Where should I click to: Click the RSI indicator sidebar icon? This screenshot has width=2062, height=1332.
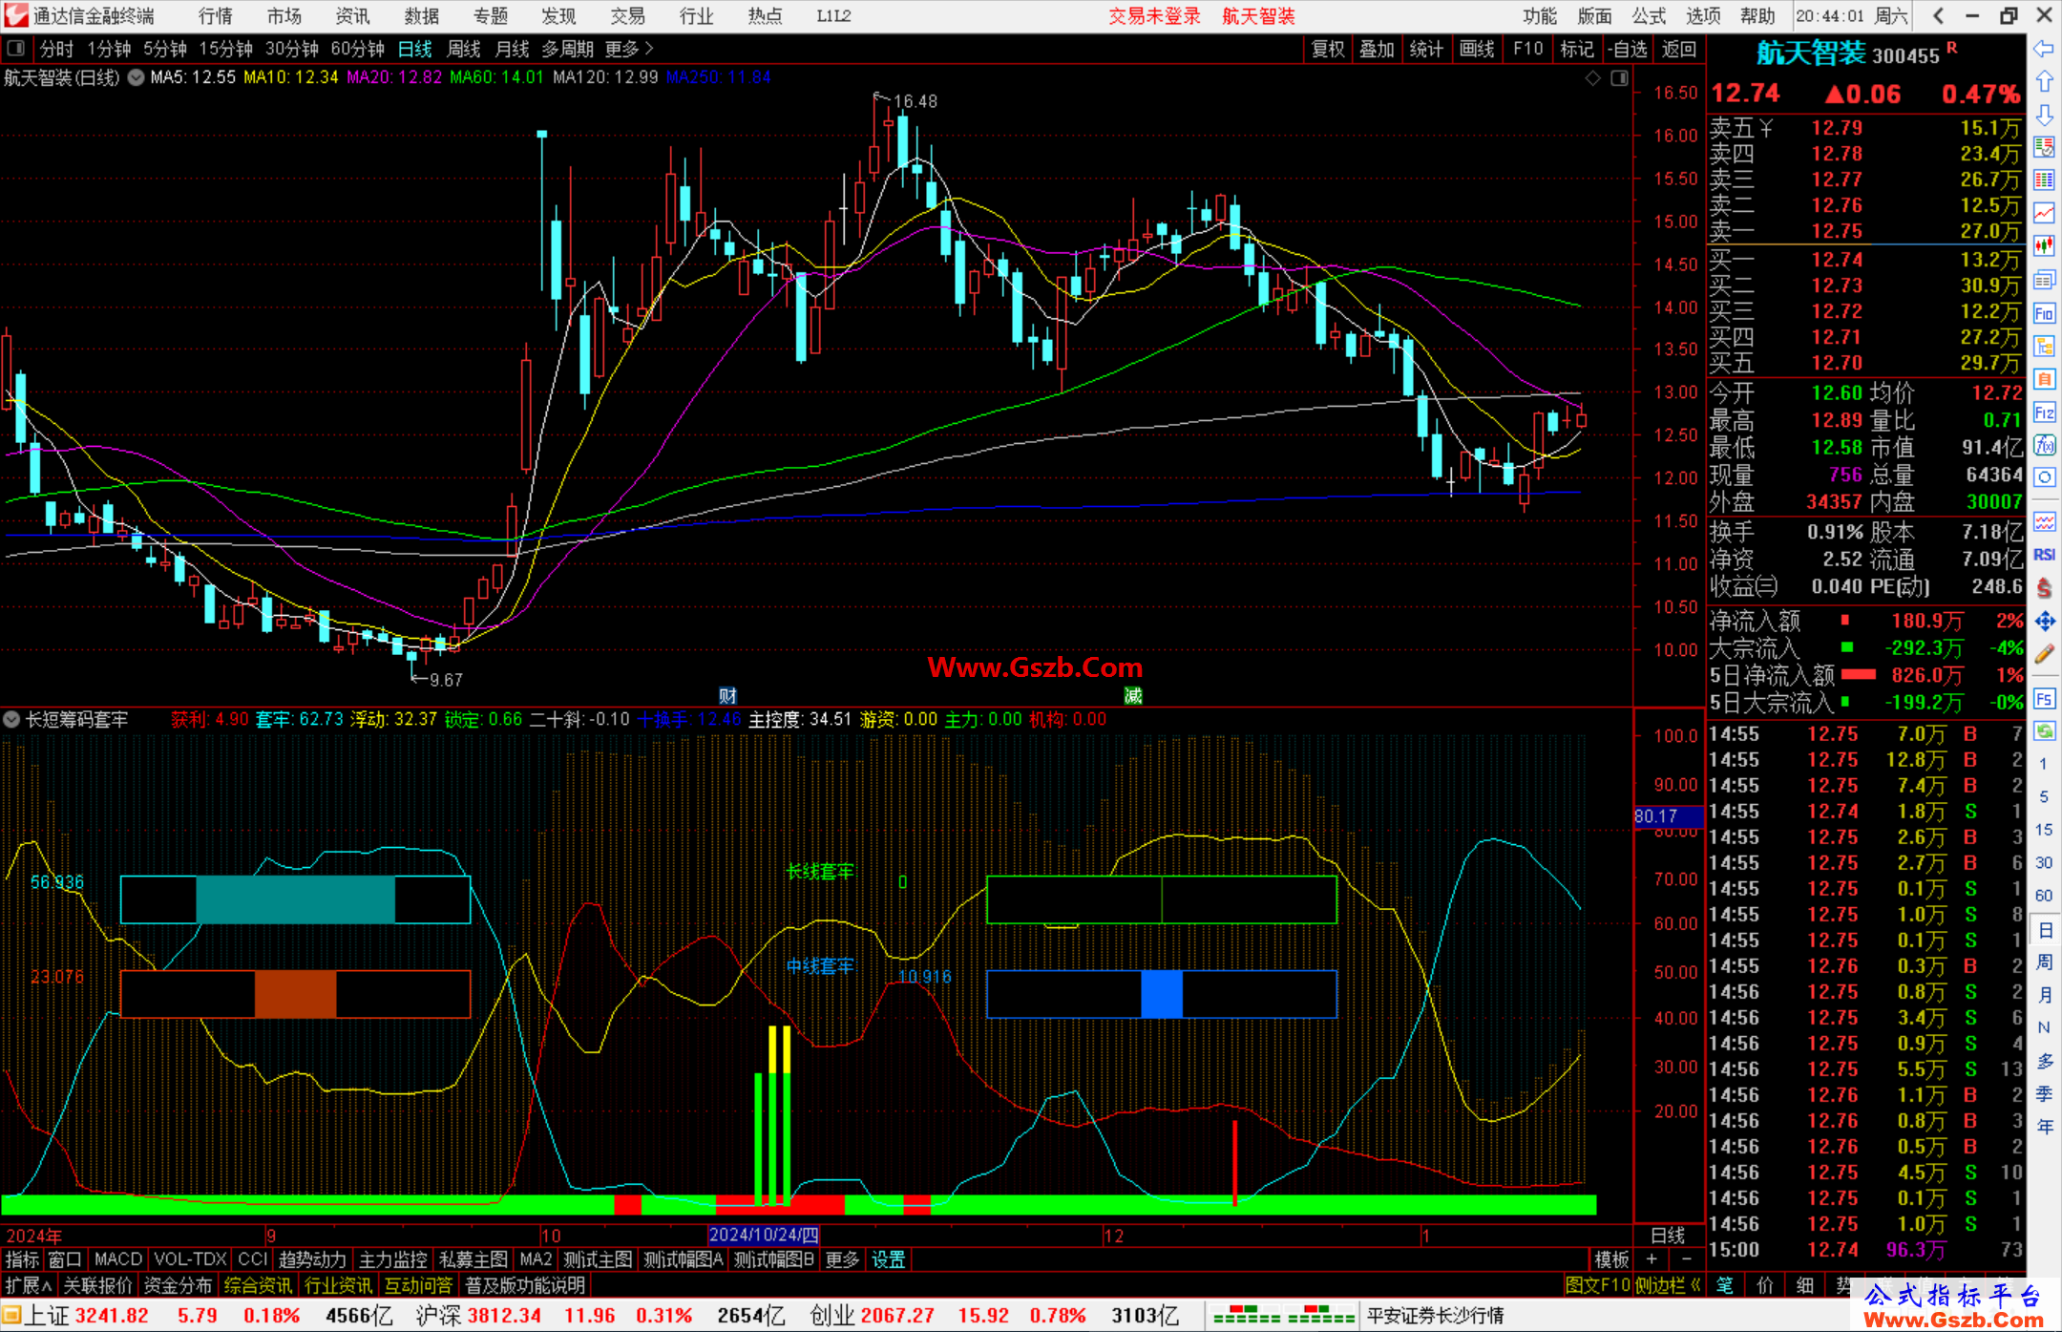(x=2044, y=555)
